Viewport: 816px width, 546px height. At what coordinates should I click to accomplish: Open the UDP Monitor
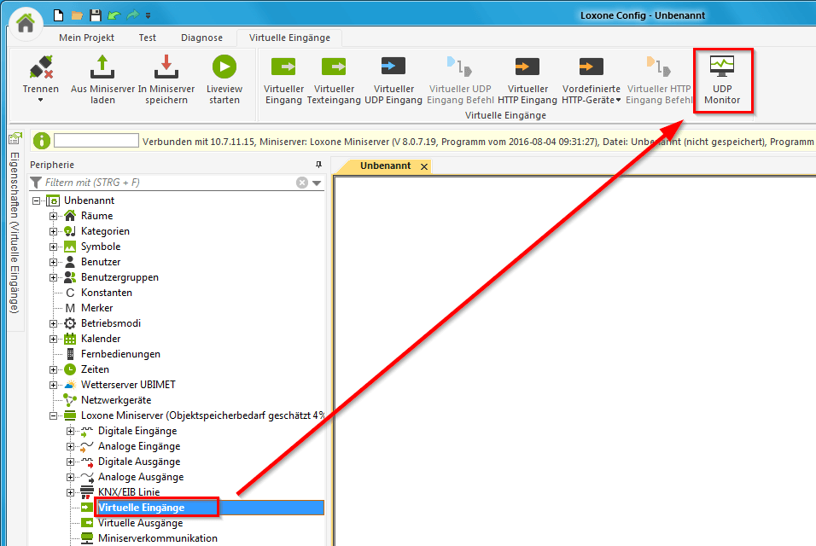[723, 81]
